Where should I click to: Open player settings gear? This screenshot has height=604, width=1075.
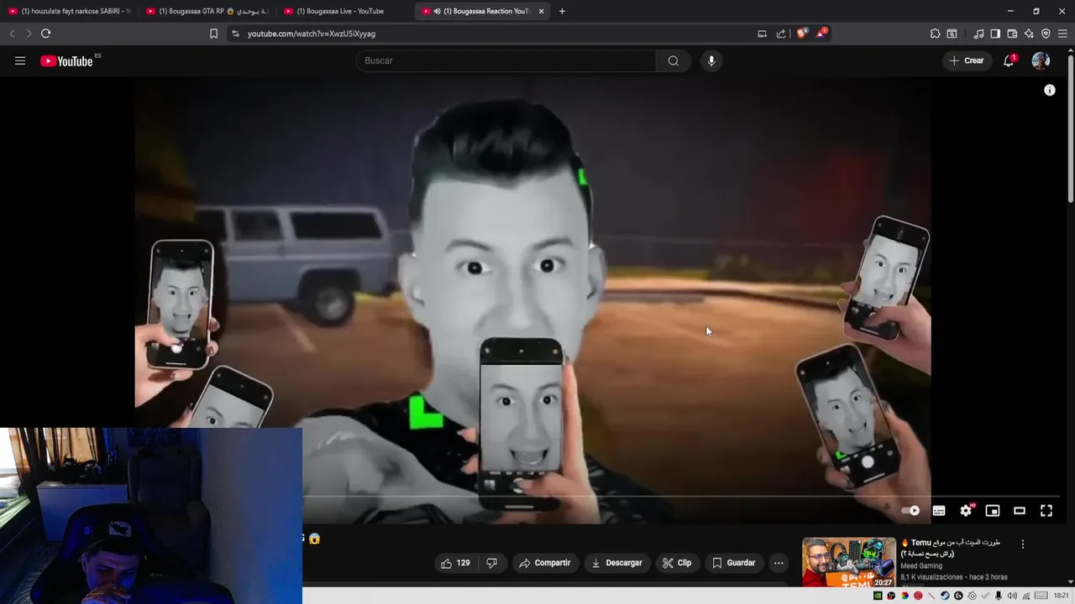966,510
